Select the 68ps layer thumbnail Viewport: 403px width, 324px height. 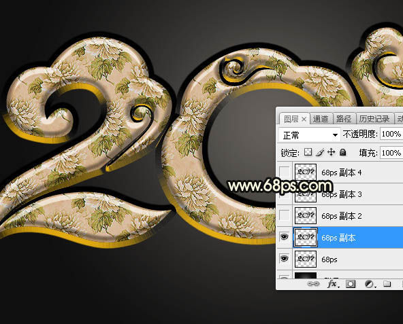click(x=306, y=259)
